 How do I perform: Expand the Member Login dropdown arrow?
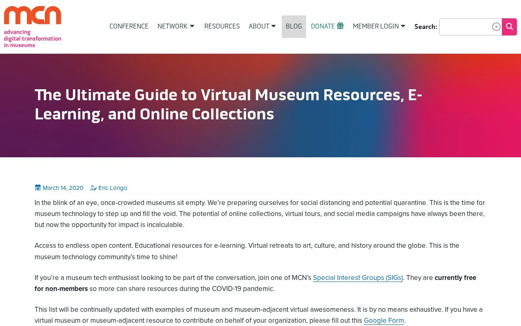coord(403,26)
